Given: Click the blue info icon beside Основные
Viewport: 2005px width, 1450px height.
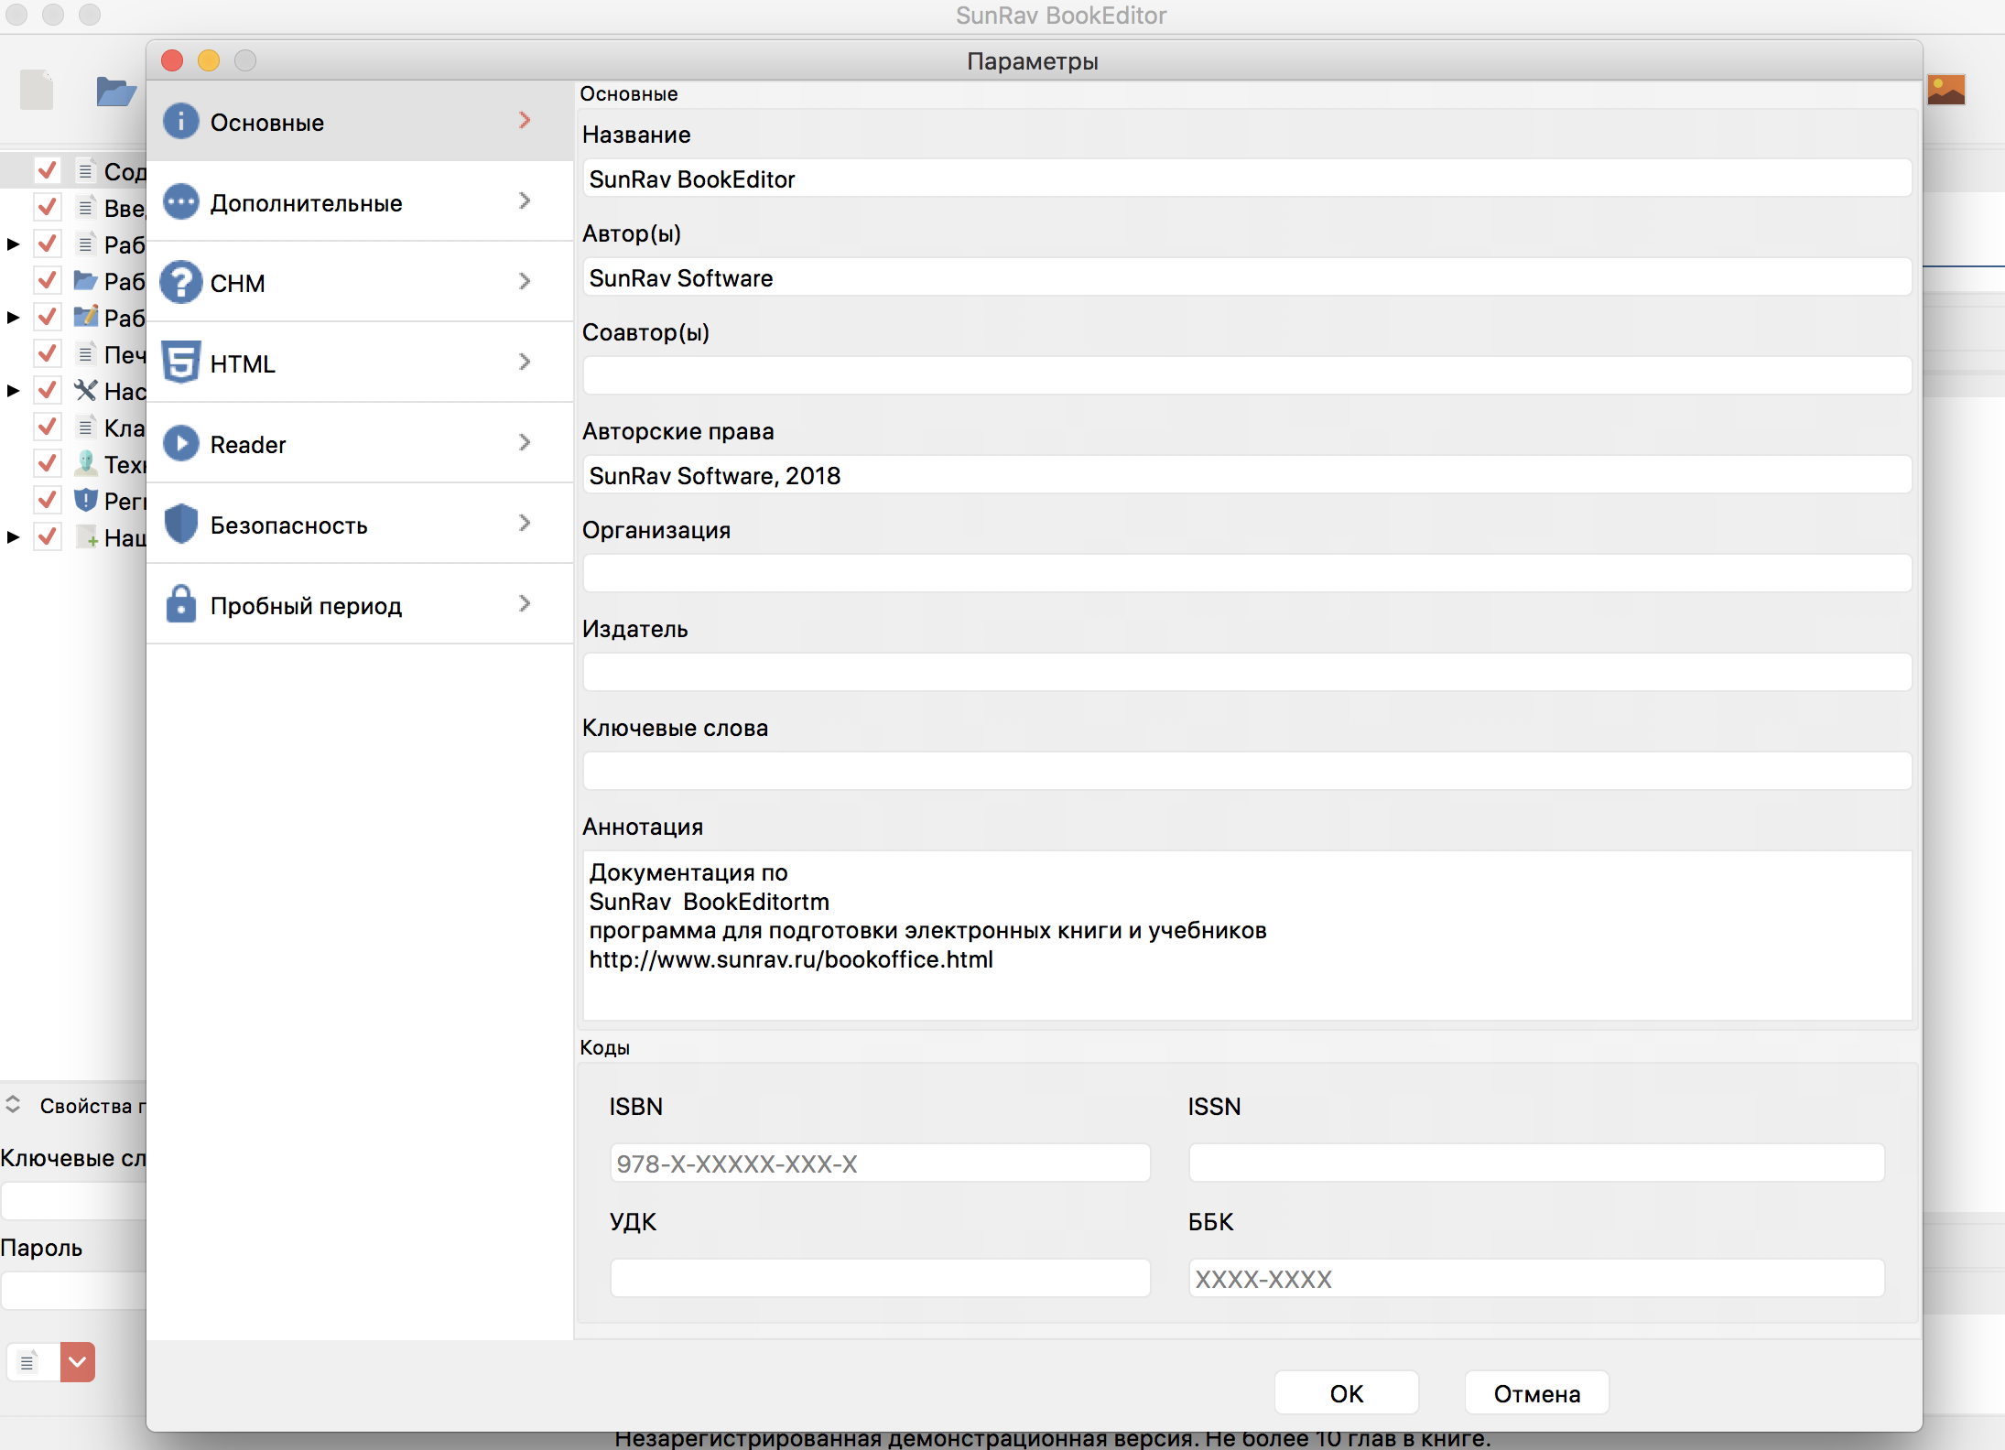Looking at the screenshot, I should [x=181, y=121].
